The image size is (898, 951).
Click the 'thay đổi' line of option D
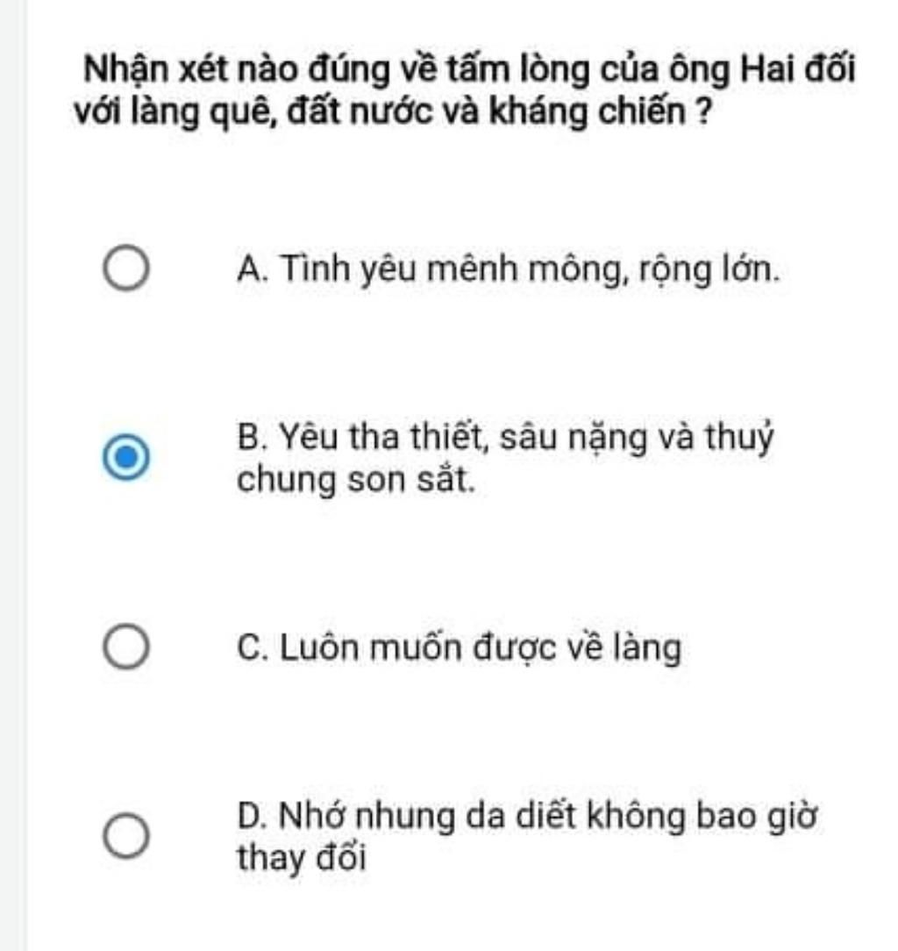[300, 858]
